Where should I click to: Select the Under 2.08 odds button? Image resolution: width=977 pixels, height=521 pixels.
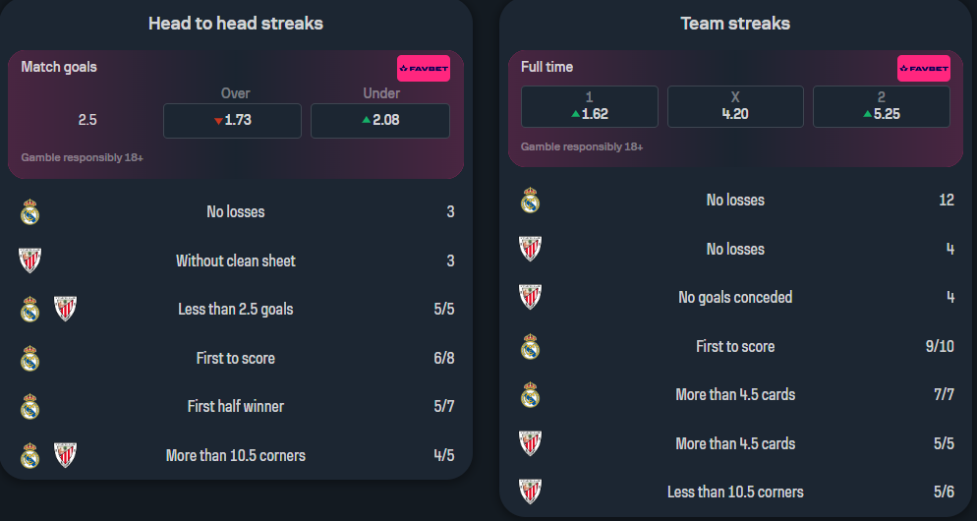[379, 121]
